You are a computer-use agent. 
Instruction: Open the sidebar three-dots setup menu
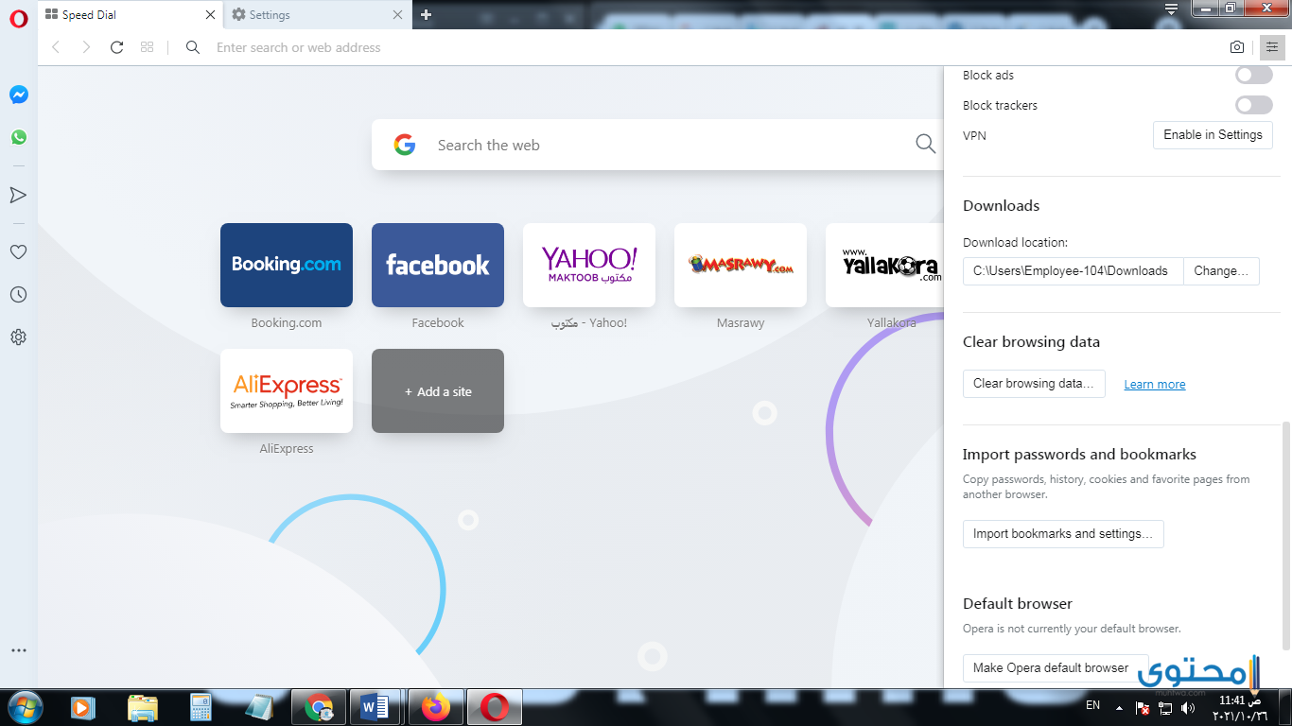pyautogui.click(x=18, y=650)
